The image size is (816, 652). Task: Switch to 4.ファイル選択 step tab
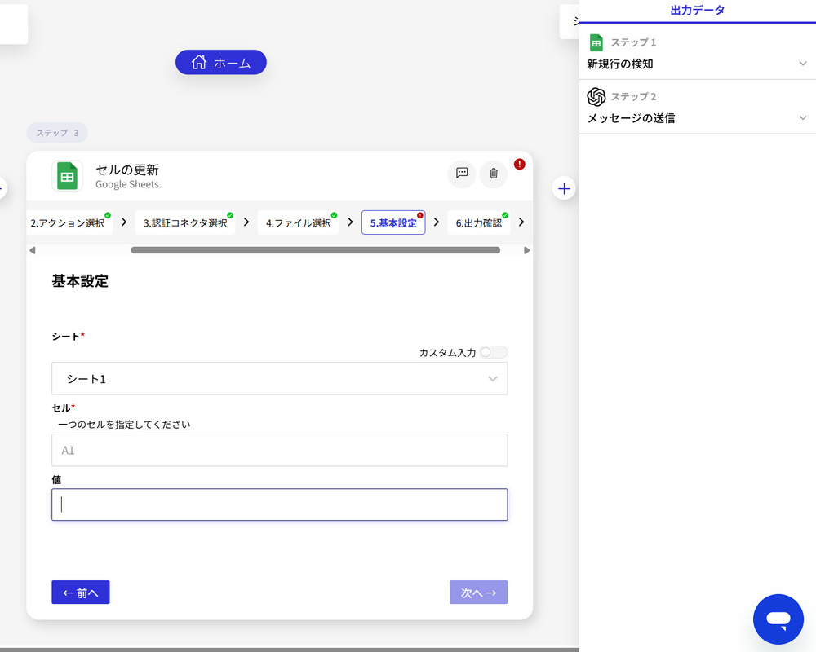pos(298,222)
